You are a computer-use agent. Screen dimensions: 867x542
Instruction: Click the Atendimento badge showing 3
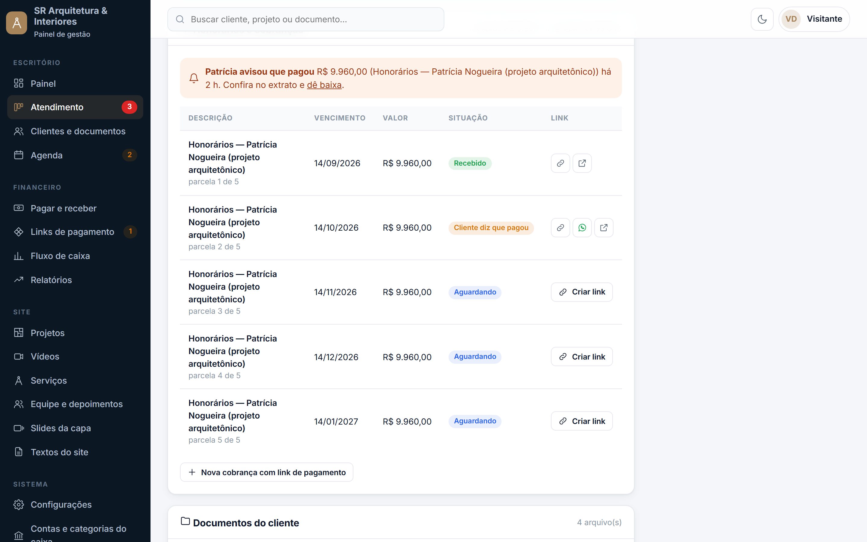129,107
